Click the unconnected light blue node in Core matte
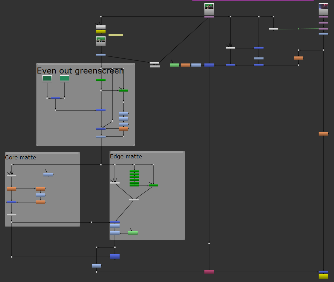Image resolution: width=334 pixels, height=282 pixels. pyautogui.click(x=48, y=174)
